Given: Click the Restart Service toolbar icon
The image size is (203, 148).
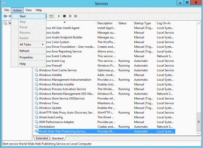Looking at the screenshot, I should coord(76,16).
